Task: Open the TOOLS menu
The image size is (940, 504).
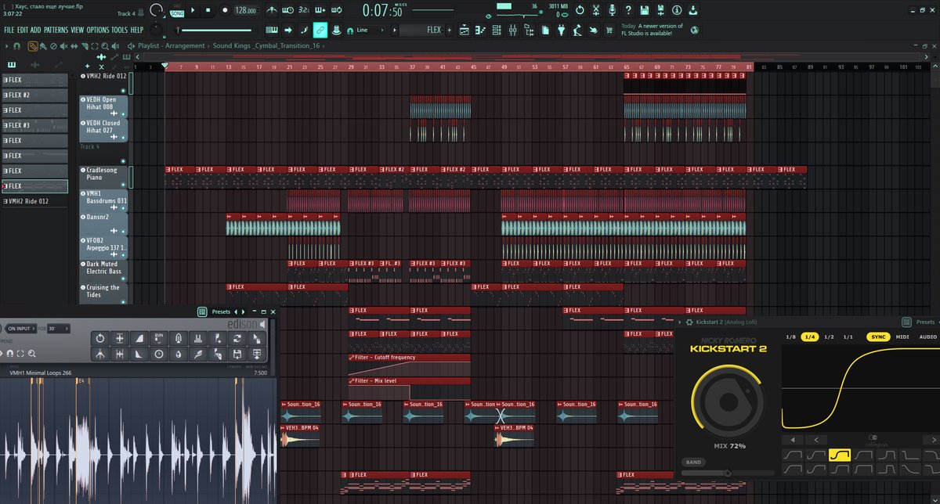Action: pos(120,30)
